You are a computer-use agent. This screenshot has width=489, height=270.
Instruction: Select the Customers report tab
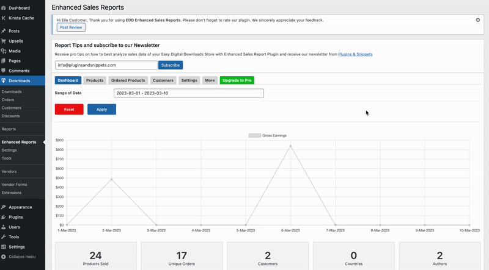pos(163,80)
